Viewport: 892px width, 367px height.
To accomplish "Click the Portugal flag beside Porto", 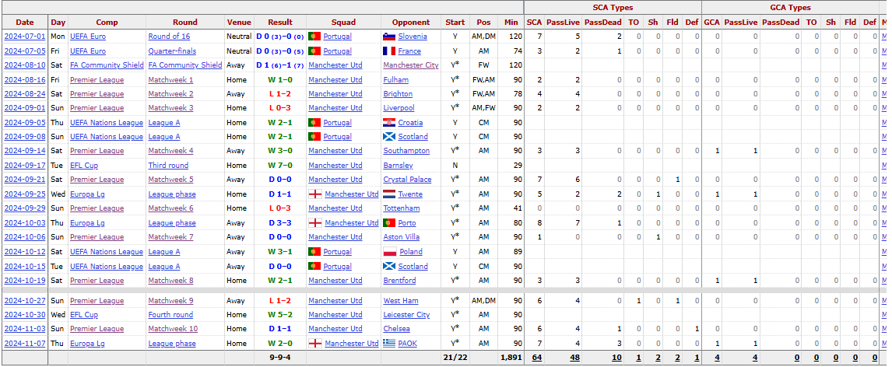I will 390,223.
